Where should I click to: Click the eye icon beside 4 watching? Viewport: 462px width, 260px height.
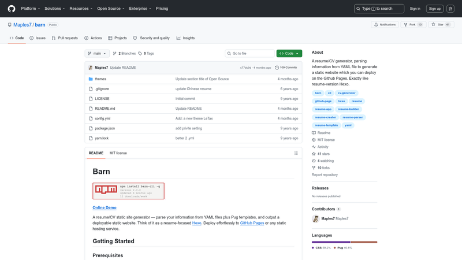(314, 161)
